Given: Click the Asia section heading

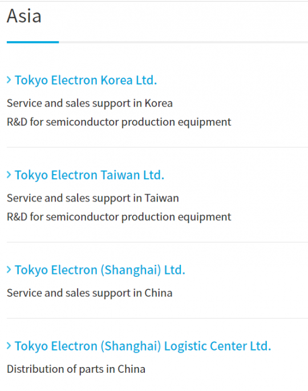Looking at the screenshot, I should pos(24,16).
